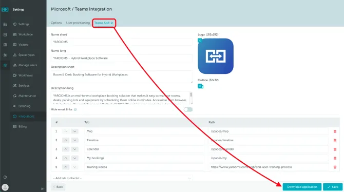Edit the Training videos tab name field
Viewport: 344px width, 192px height.
point(144,167)
